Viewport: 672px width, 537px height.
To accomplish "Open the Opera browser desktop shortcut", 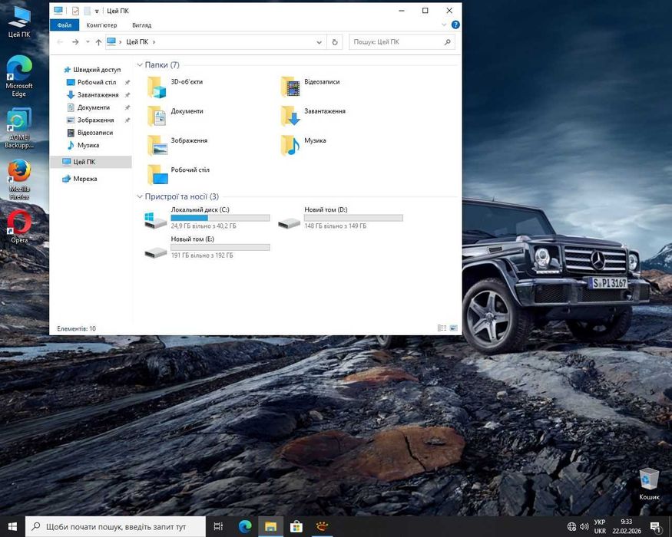I will click(x=19, y=223).
